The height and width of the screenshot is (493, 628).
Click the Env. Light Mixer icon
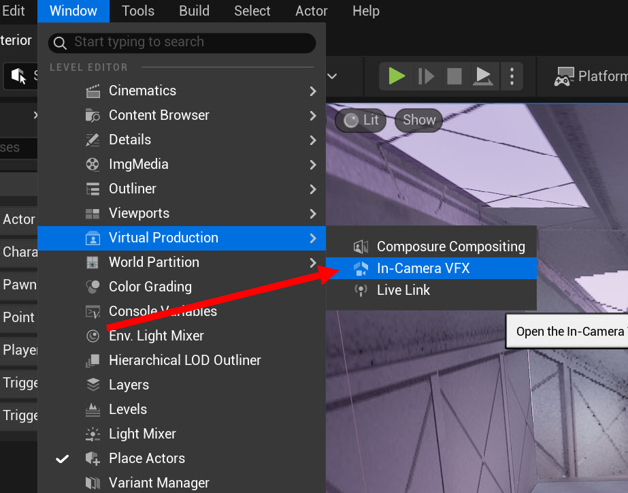coord(93,336)
